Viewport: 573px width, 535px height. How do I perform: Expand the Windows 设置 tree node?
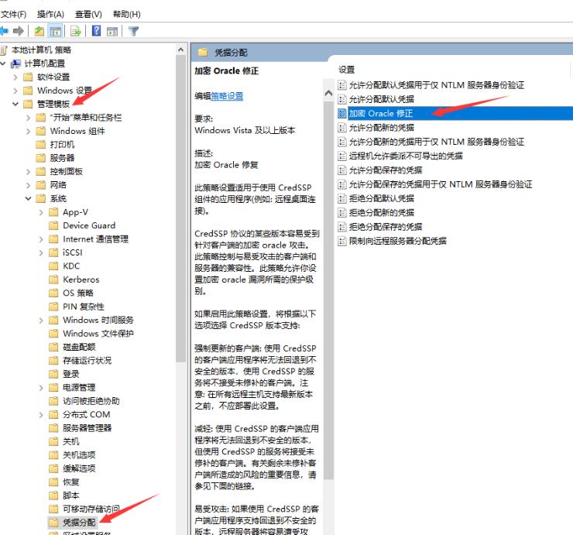coord(15,91)
